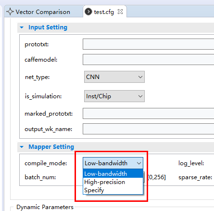Collapse the Input Setting section
Screen dimensions: 214x211
point(22,27)
